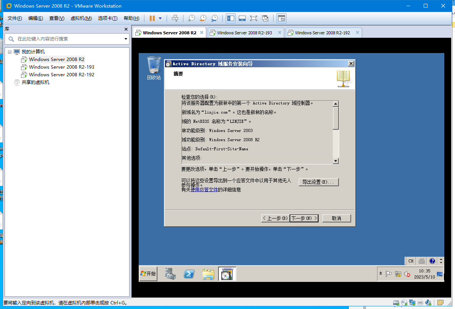Screen dimensions: 455x309
Task: Click the Unity mode toolbar icon
Action: (x=265, y=18)
